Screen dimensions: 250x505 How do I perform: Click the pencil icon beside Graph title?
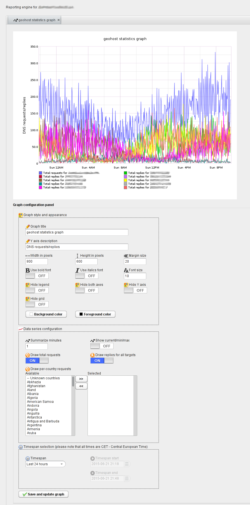[x=28, y=226]
